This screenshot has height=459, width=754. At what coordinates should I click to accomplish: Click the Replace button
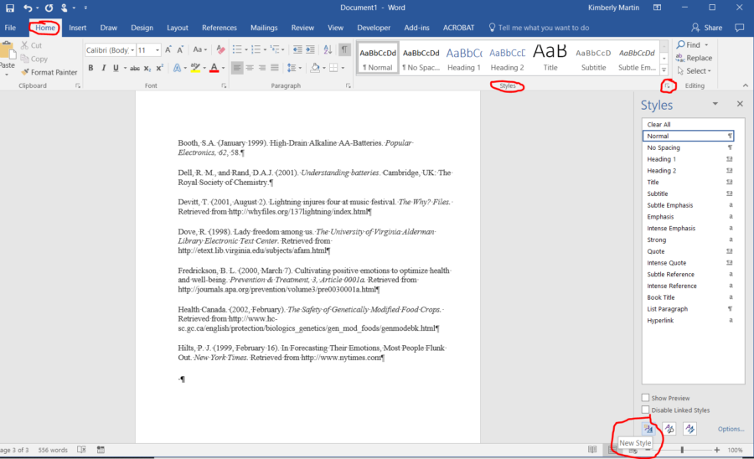694,58
